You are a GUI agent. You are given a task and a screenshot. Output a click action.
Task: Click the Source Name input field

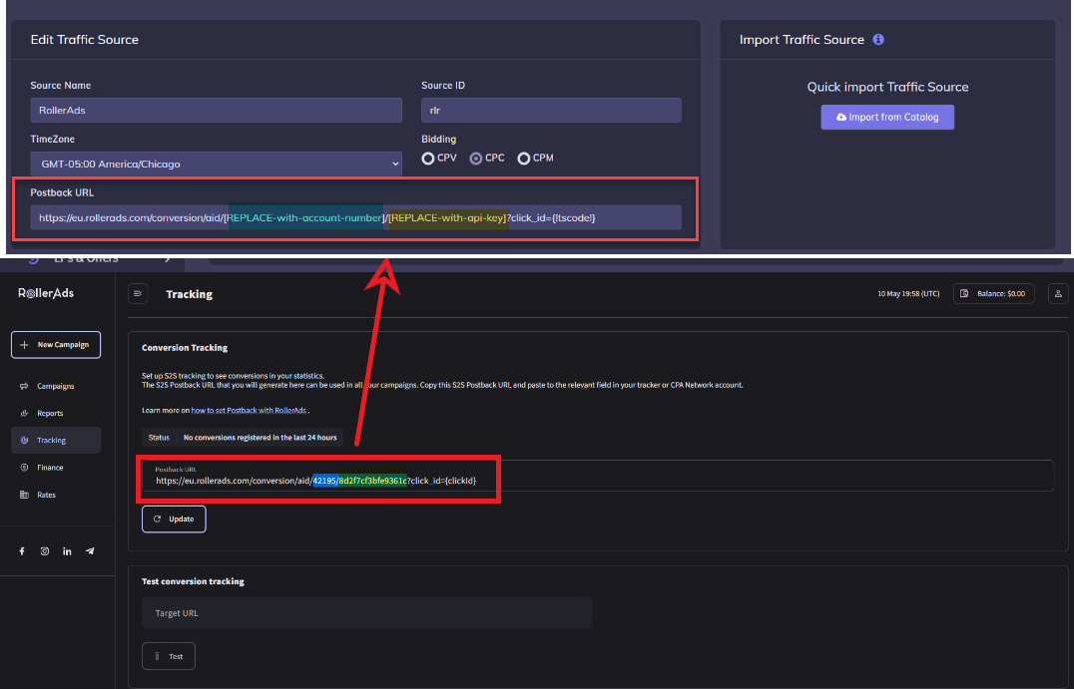click(216, 110)
